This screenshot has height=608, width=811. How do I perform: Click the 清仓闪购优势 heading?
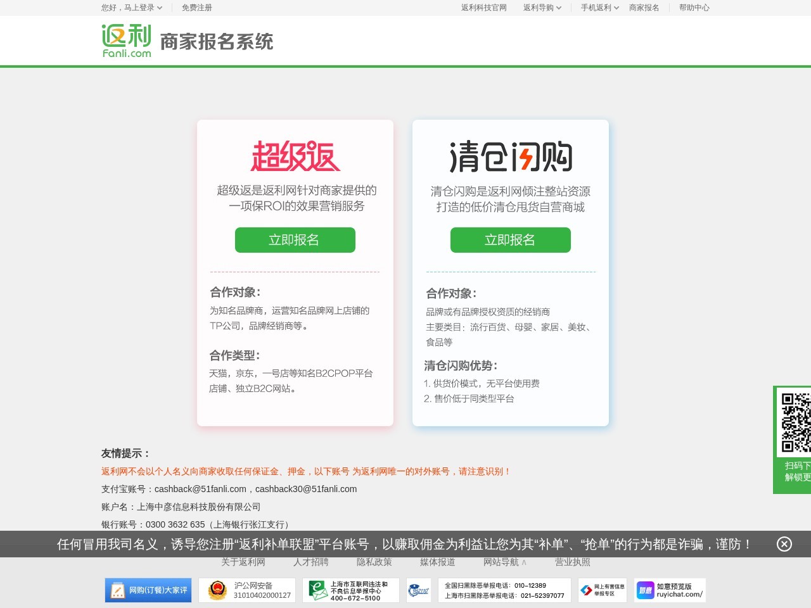point(461,365)
